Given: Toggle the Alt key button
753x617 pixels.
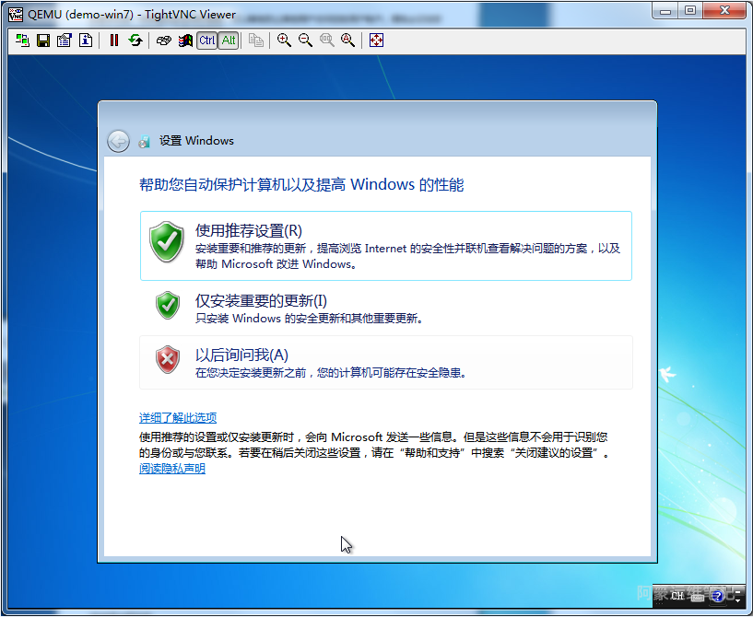Looking at the screenshot, I should 229,41.
